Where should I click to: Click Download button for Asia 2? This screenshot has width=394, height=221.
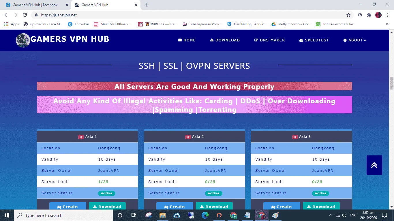coord(214,206)
